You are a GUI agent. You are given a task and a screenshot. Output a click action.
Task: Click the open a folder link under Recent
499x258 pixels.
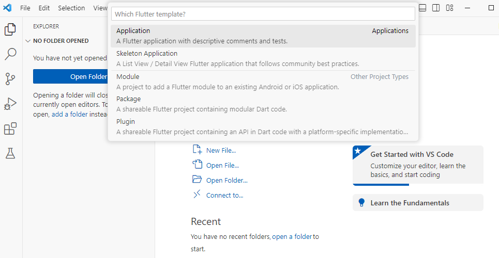pos(292,237)
